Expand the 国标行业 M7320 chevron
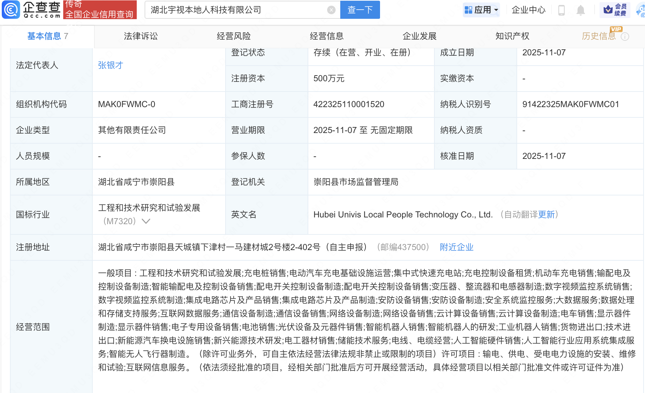Screen dimensions: 645x393 [146, 221]
